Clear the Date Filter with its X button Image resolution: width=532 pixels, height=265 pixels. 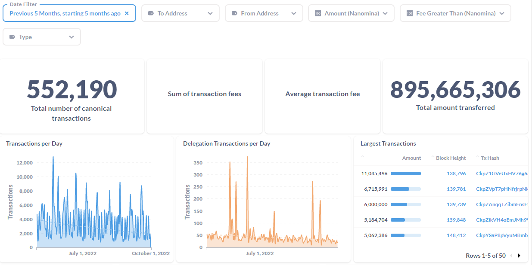[x=127, y=13]
